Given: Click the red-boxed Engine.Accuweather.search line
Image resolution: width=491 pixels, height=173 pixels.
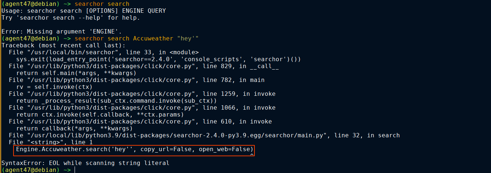Looking at the screenshot, I should click(x=134, y=150).
